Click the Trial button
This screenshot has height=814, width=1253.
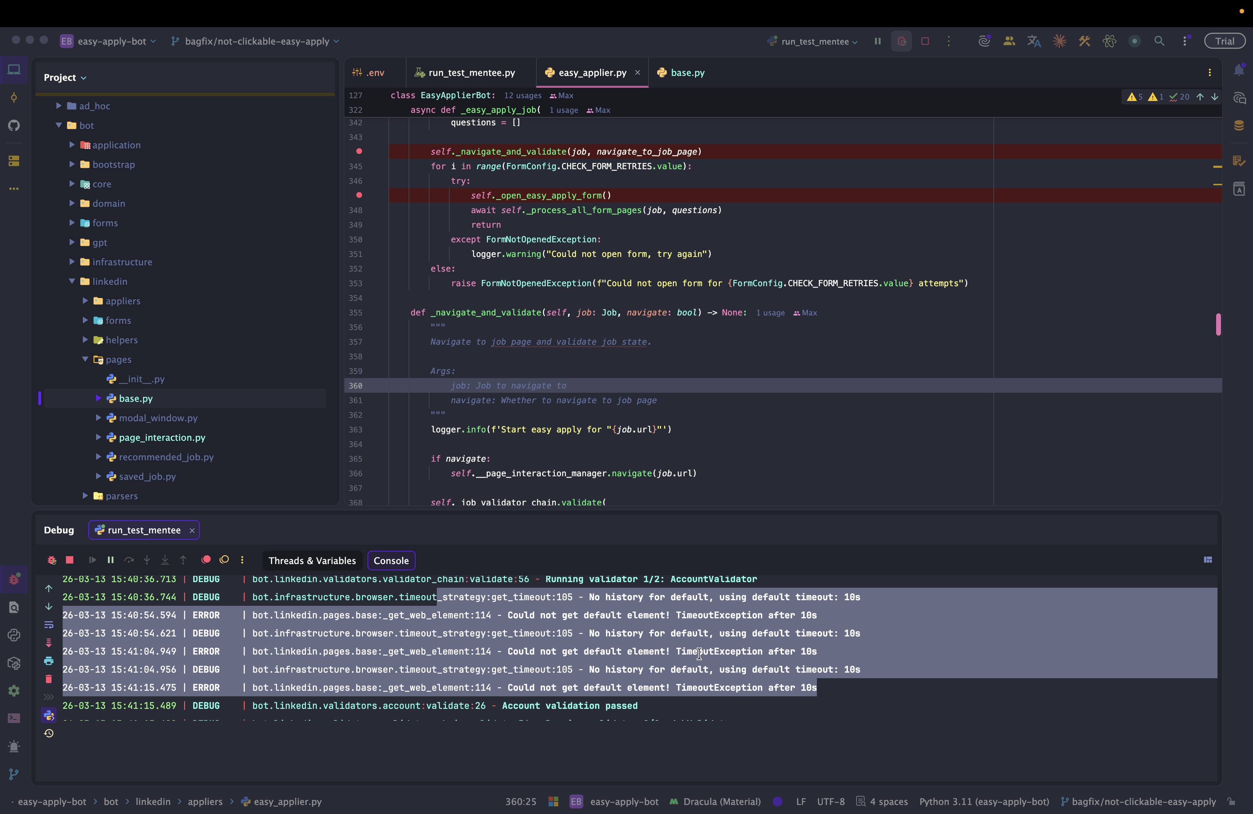click(x=1224, y=41)
